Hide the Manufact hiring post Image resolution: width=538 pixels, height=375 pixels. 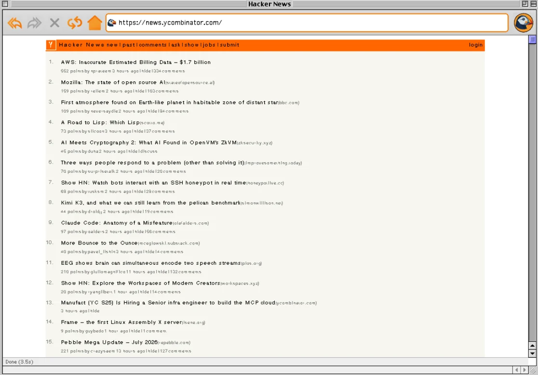pyautogui.click(x=94, y=311)
